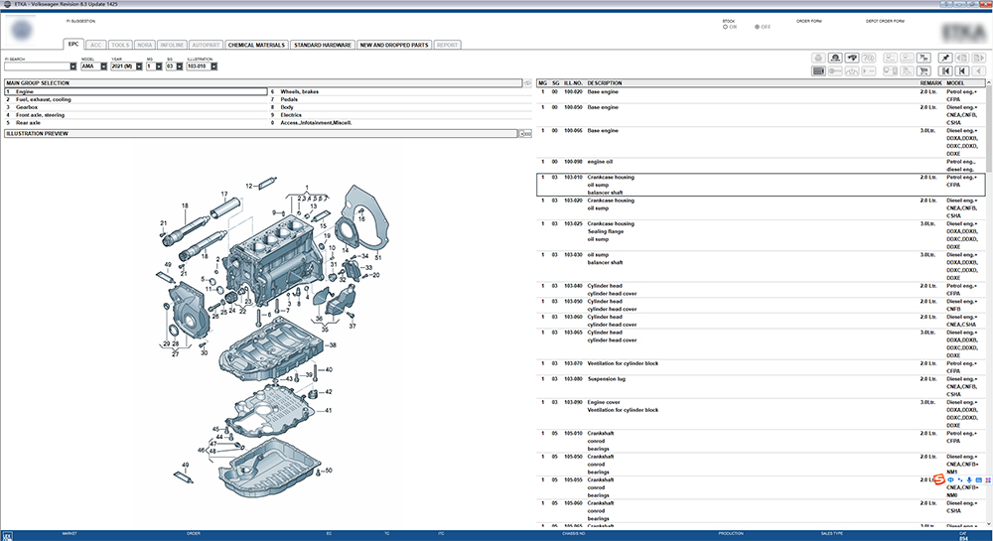Open the Standard Hardware tab
The width and height of the screenshot is (993, 541).
322,45
